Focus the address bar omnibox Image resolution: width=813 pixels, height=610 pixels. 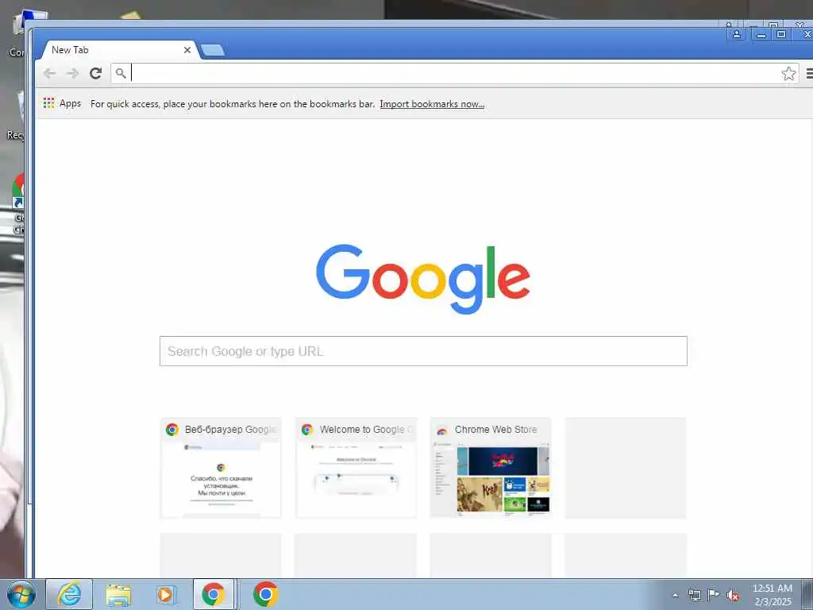455,73
